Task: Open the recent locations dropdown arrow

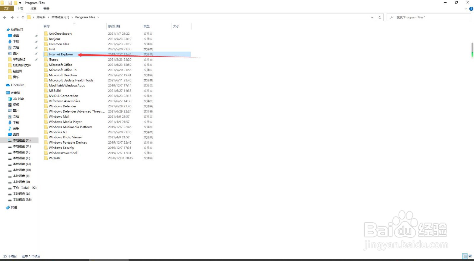Action: [18, 17]
